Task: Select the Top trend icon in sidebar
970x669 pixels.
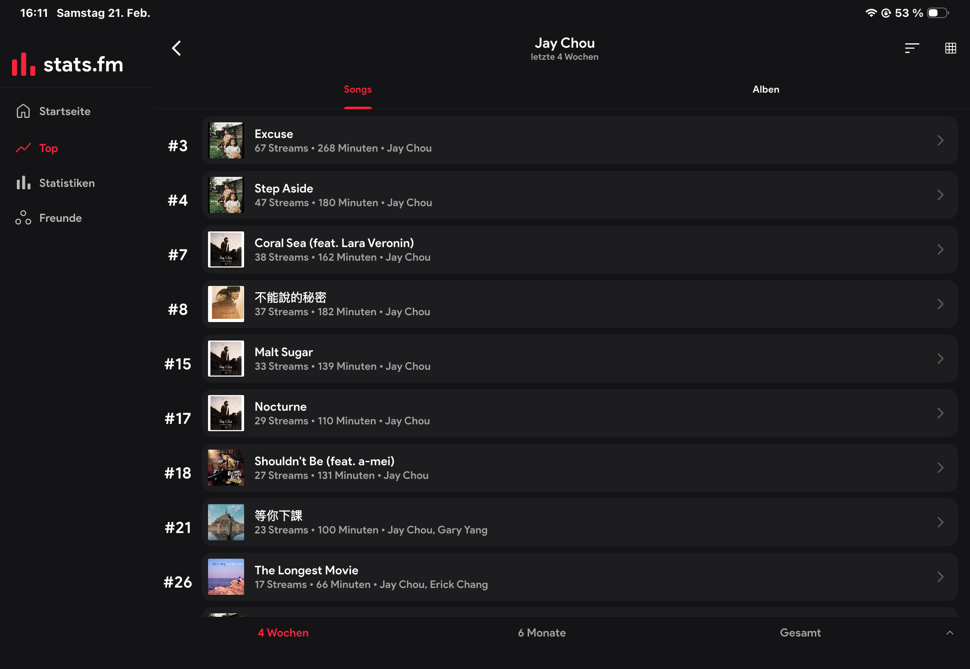Action: (23, 148)
